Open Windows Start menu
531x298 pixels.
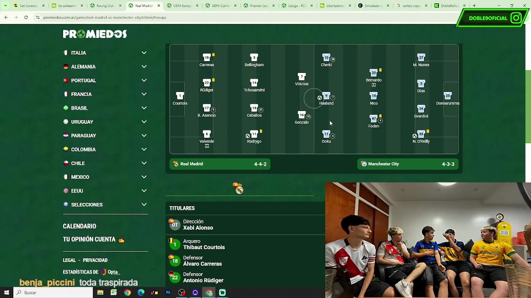coord(6,293)
